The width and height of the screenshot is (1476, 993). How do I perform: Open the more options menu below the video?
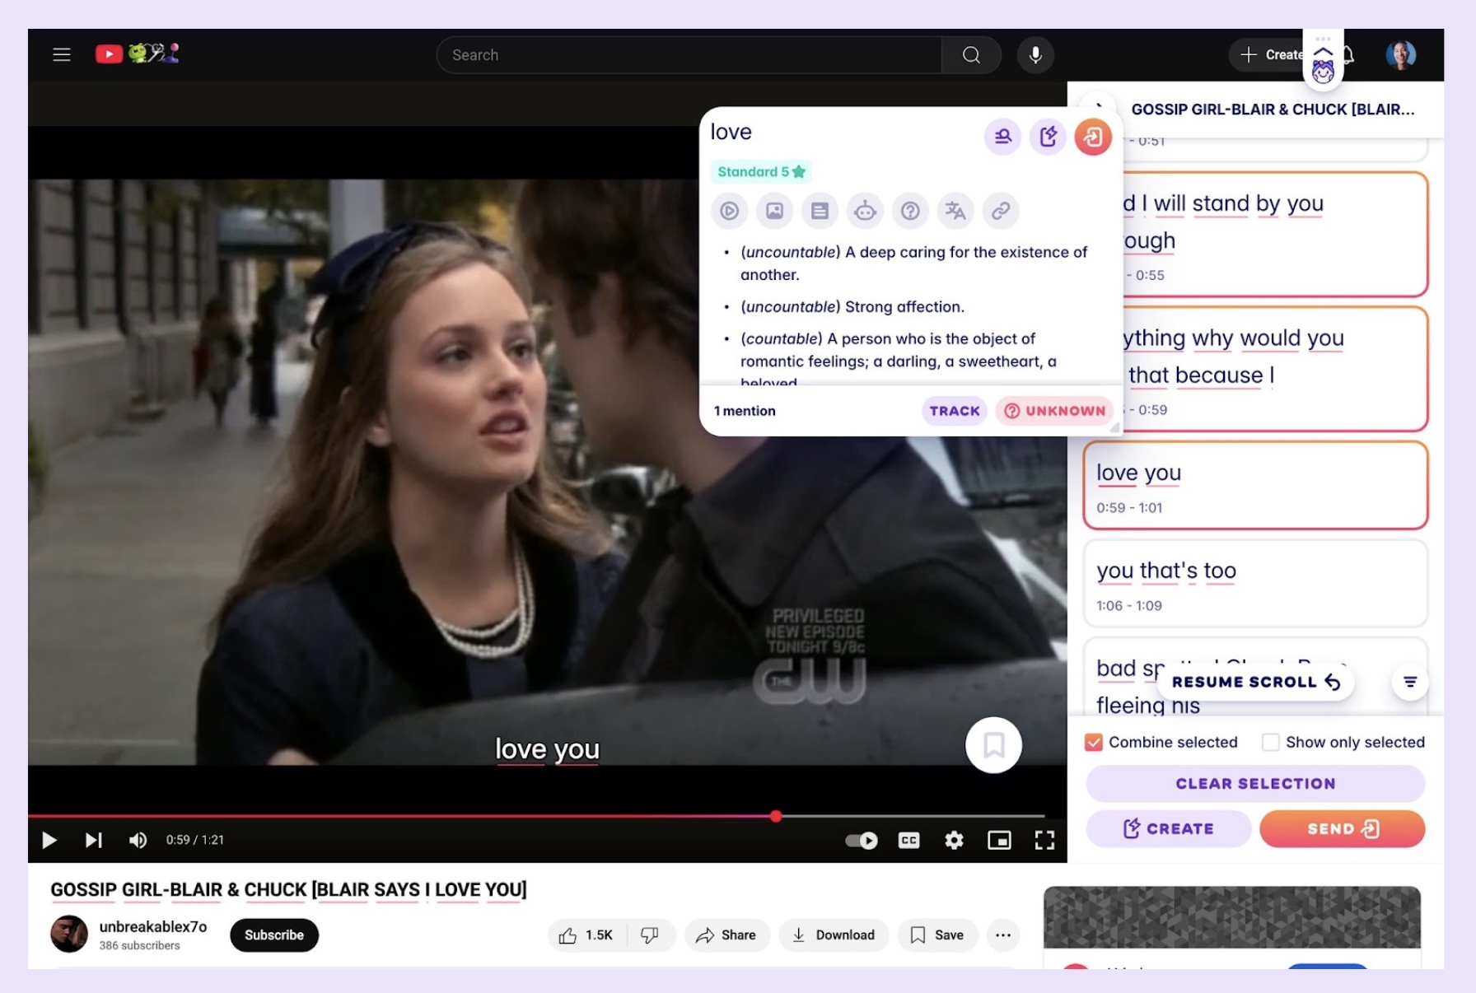(1003, 935)
